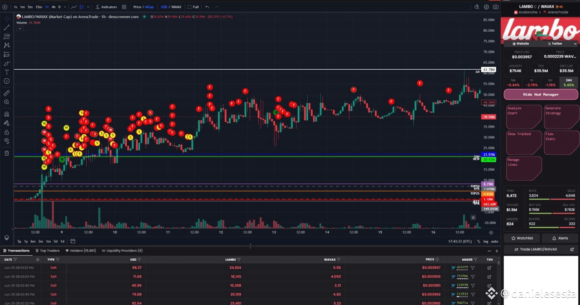The height and width of the screenshot is (305, 580).
Task: Select the Text annotation tool
Action: tap(6, 72)
